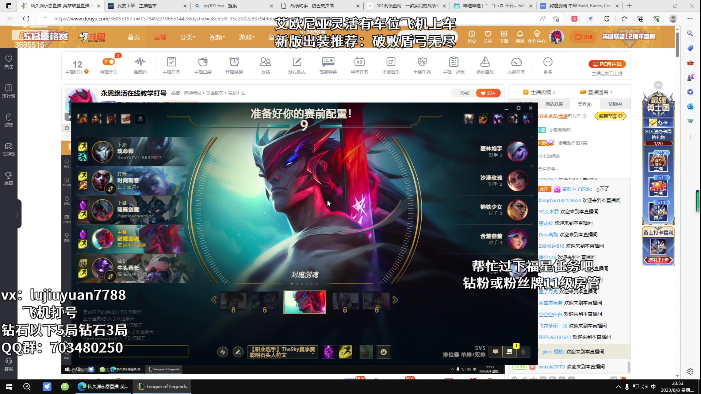
Task: Click the 送礼打卡 check-in button
Action: point(658,260)
